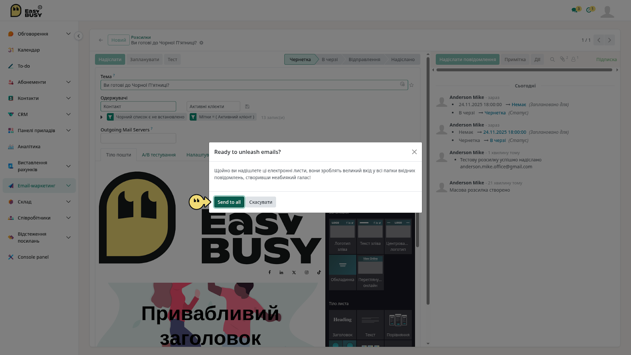Click the Facebook social icon in template

270,273
